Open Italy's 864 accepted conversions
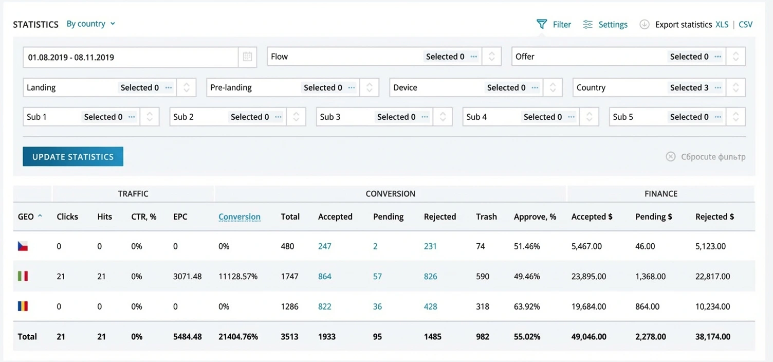Screen dimensions: 773x362 pos(324,277)
